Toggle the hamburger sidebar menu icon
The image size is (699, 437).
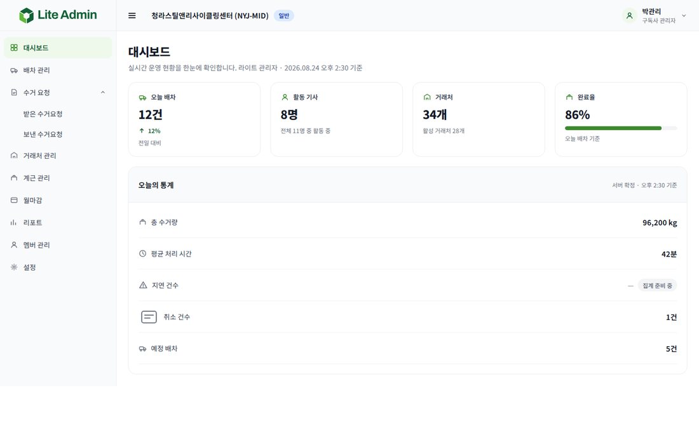point(132,16)
